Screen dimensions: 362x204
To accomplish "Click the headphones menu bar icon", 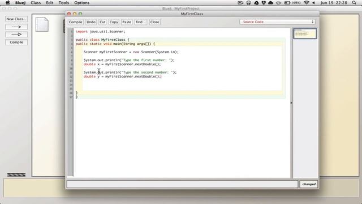I will click(249, 3).
